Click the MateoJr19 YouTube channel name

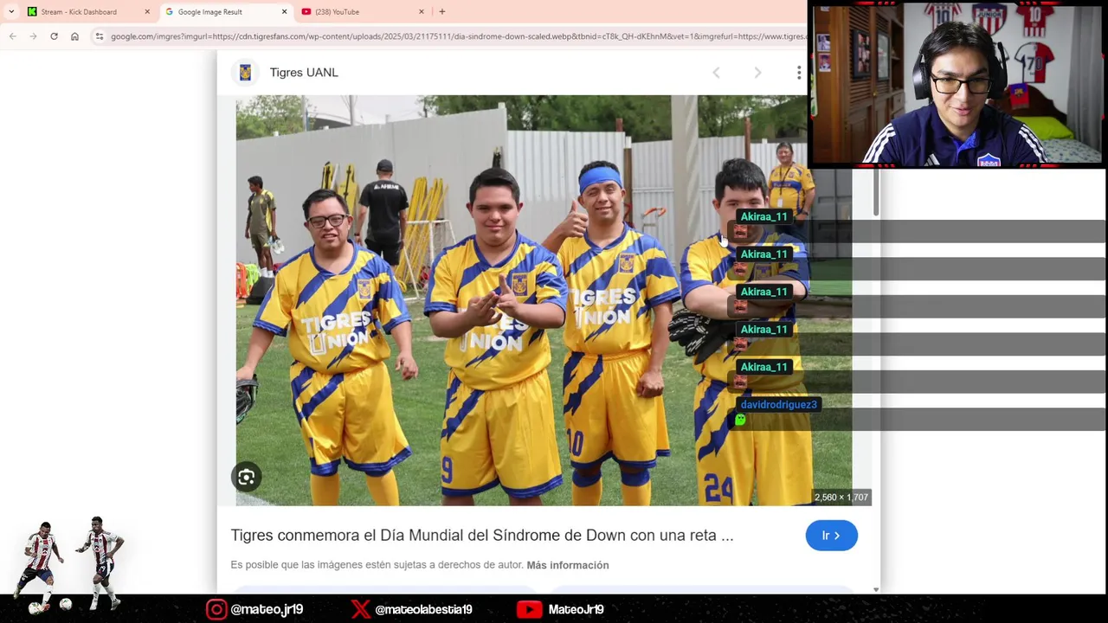[x=576, y=609]
